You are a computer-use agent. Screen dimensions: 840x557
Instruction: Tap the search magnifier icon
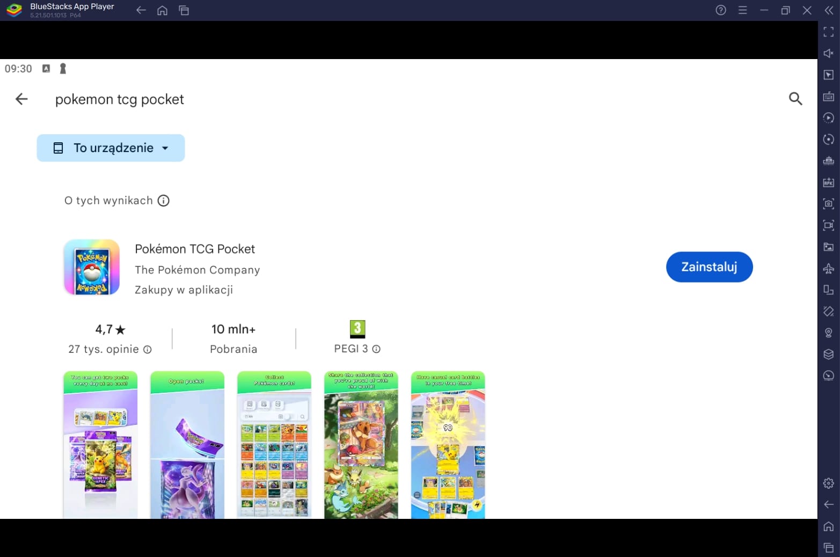pos(795,99)
